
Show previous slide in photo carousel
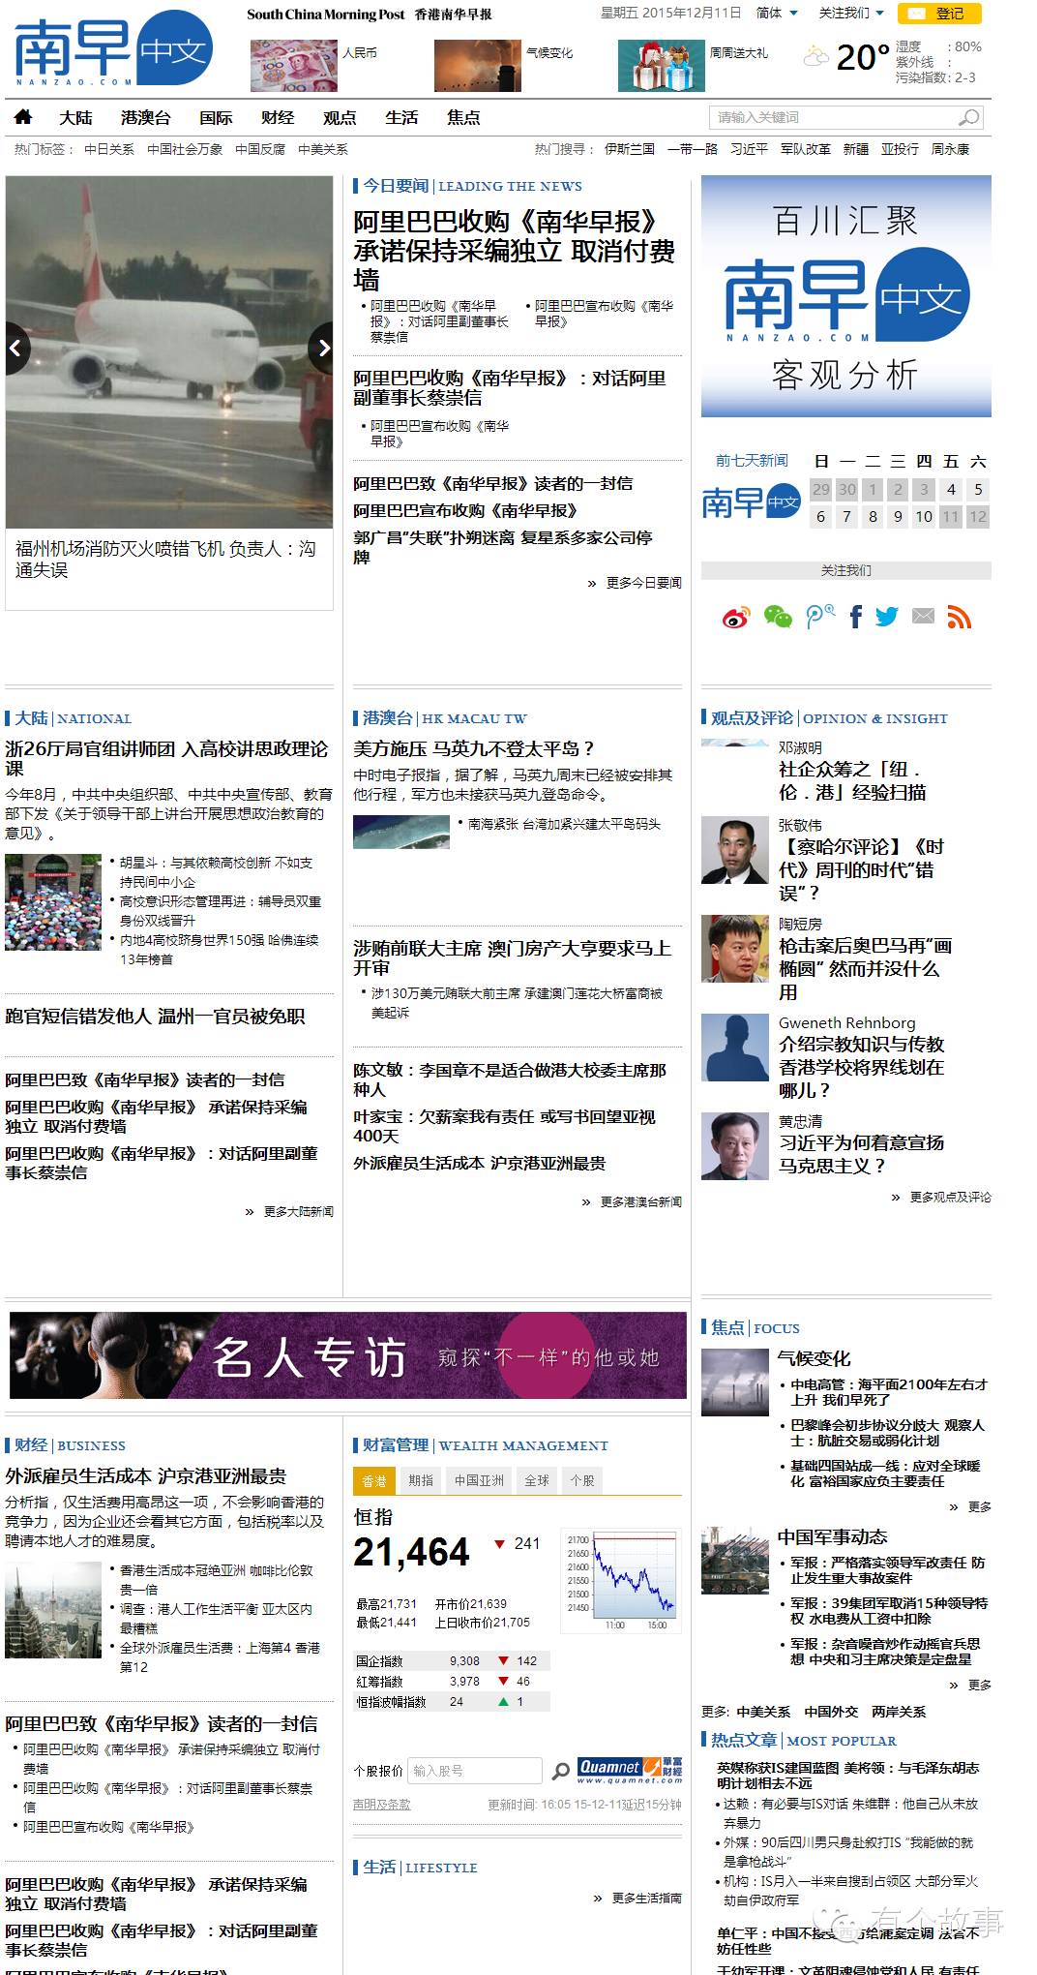(x=16, y=348)
